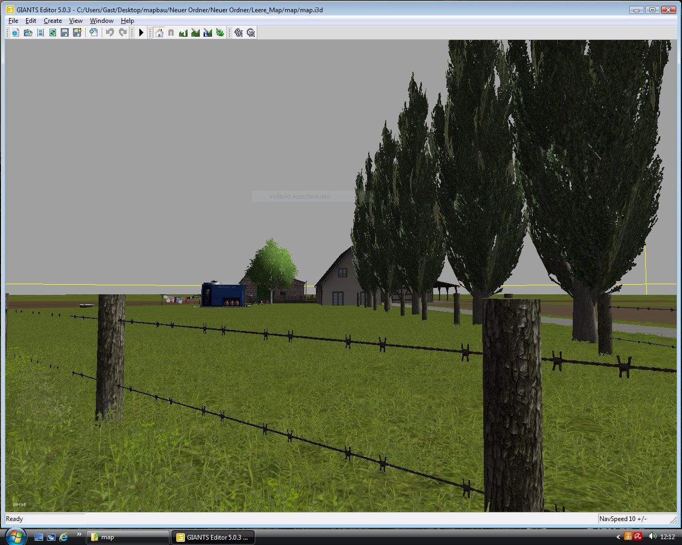The image size is (682, 545).
Task: Click the New scene icon
Action: coord(15,33)
